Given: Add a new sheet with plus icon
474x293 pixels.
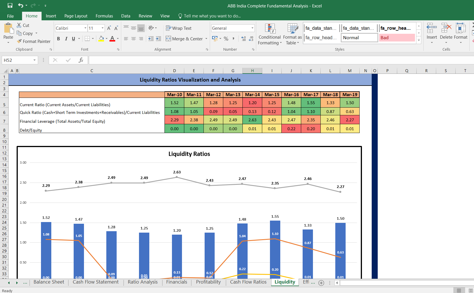Looking at the screenshot, I should pyautogui.click(x=321, y=283).
